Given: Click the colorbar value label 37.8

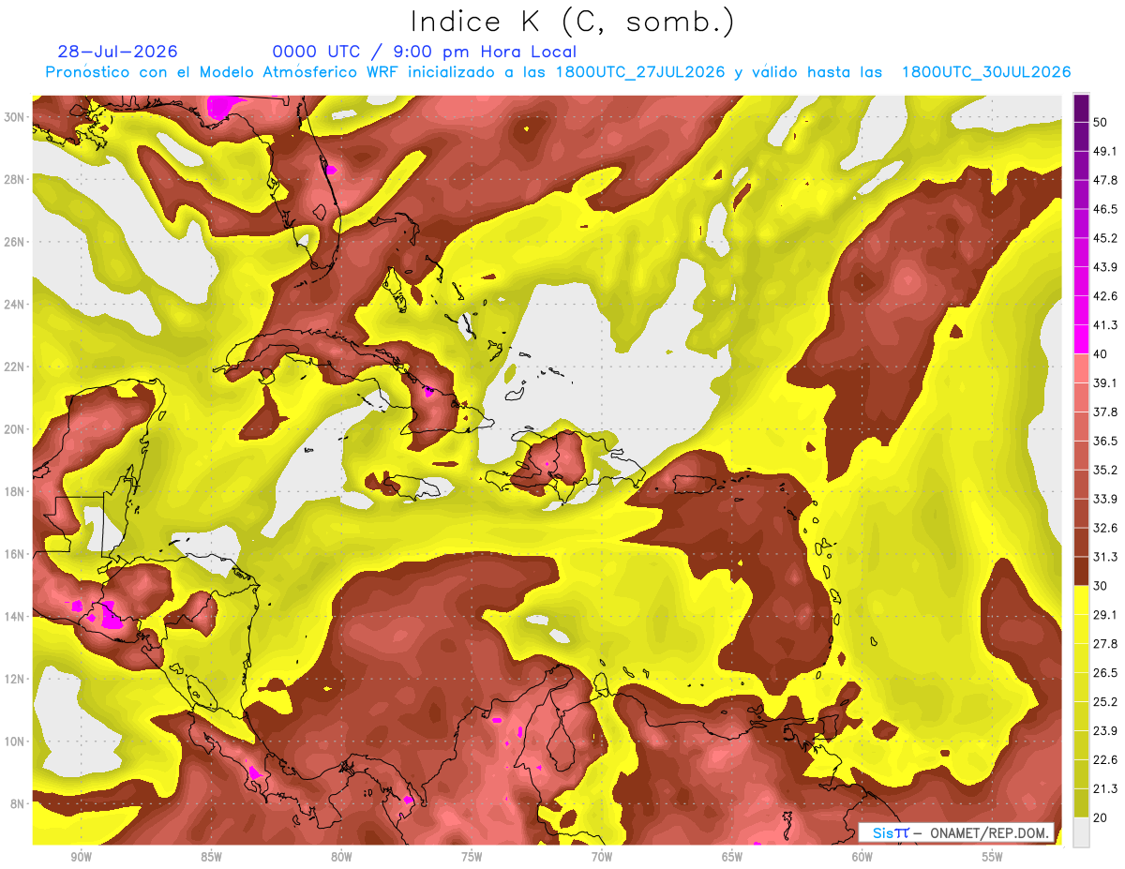Looking at the screenshot, I should (1105, 412).
